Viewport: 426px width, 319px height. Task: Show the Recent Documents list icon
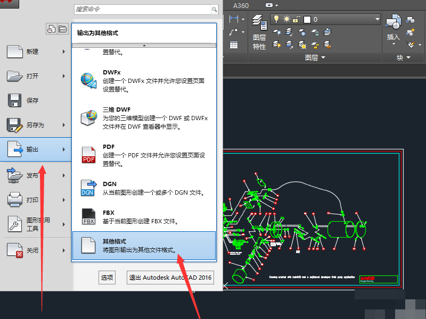click(x=51, y=29)
